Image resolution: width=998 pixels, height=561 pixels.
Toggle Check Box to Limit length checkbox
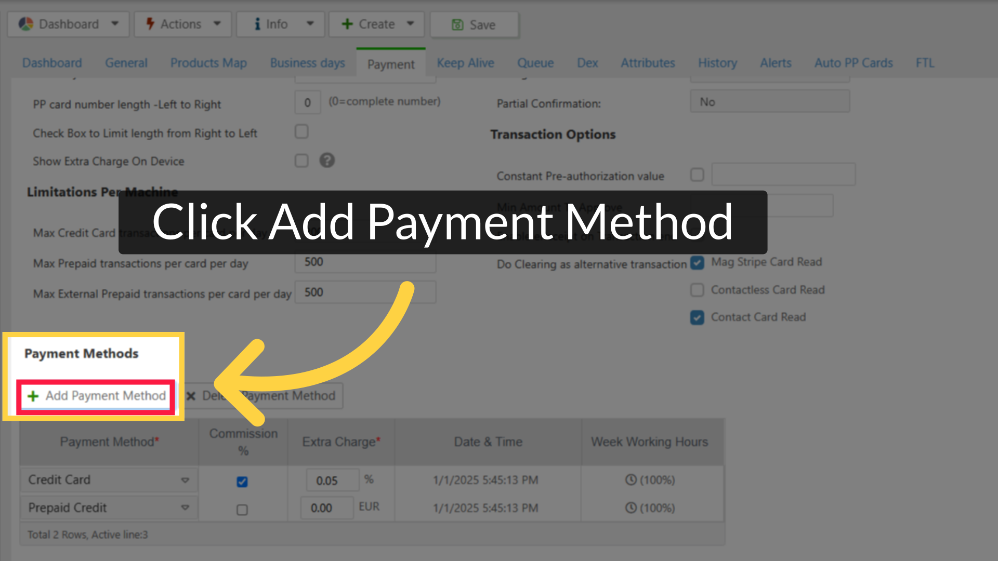click(301, 131)
